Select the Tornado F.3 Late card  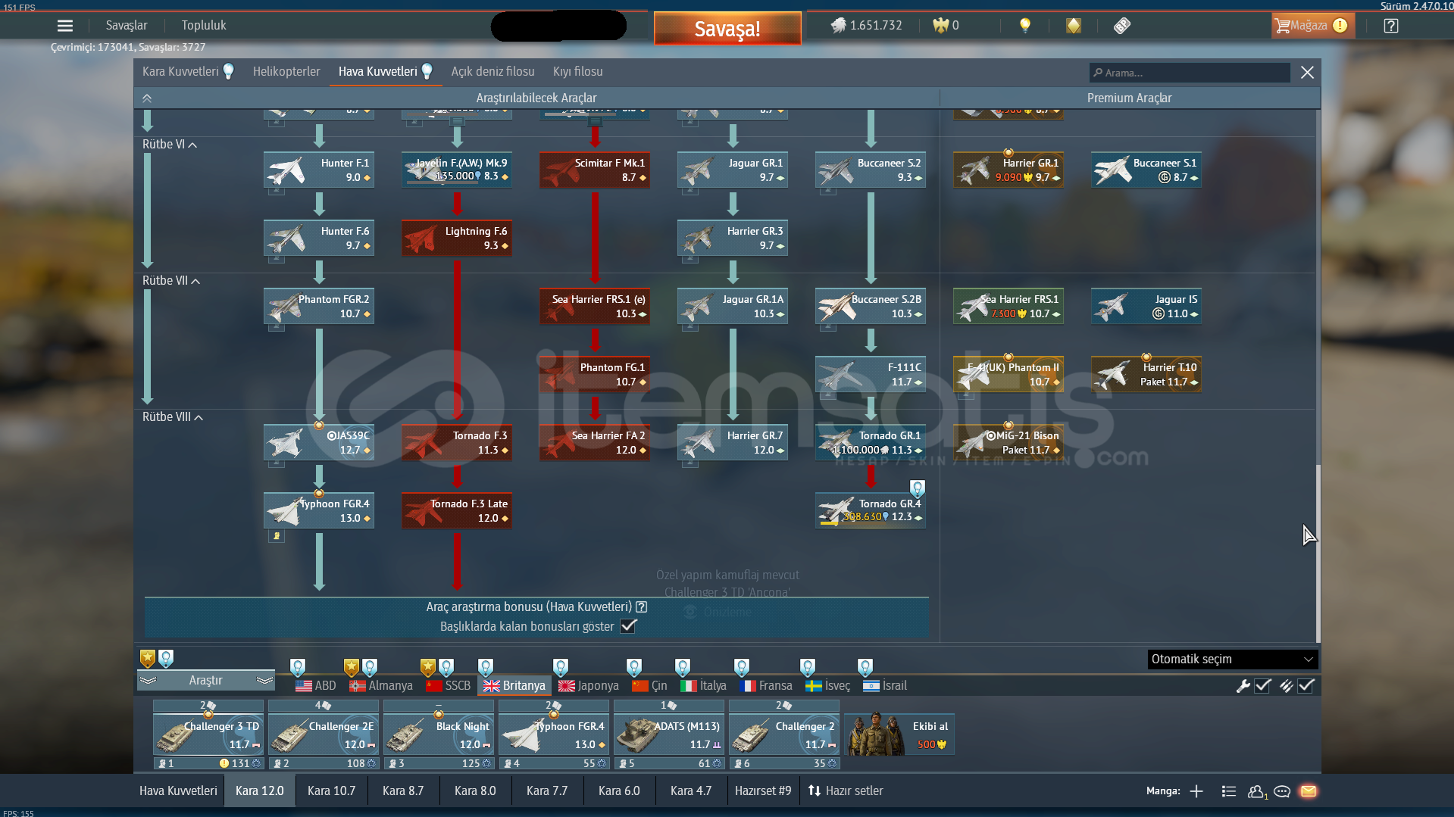pyautogui.click(x=457, y=510)
